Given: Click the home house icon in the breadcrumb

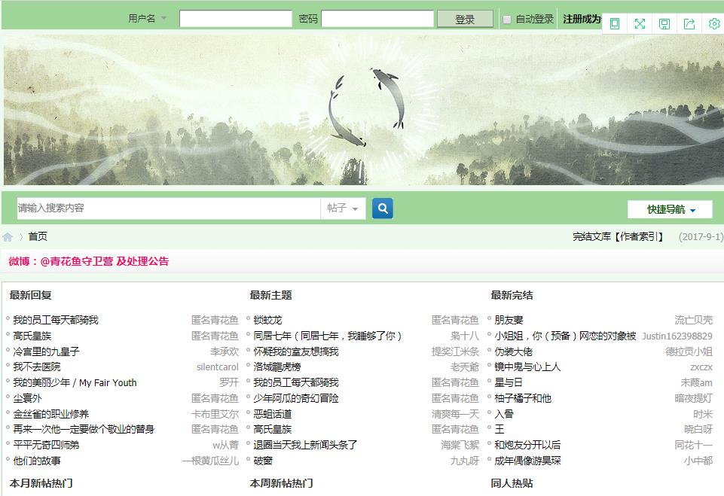Looking at the screenshot, I should 8,236.
